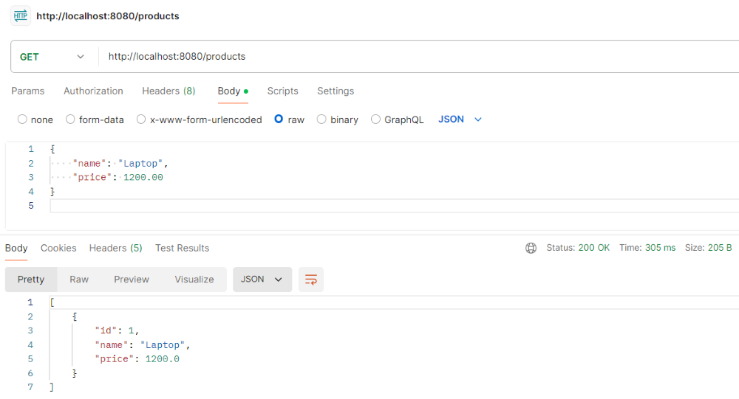Open the response Cookies tab
This screenshot has height=399, width=739.
(58, 248)
